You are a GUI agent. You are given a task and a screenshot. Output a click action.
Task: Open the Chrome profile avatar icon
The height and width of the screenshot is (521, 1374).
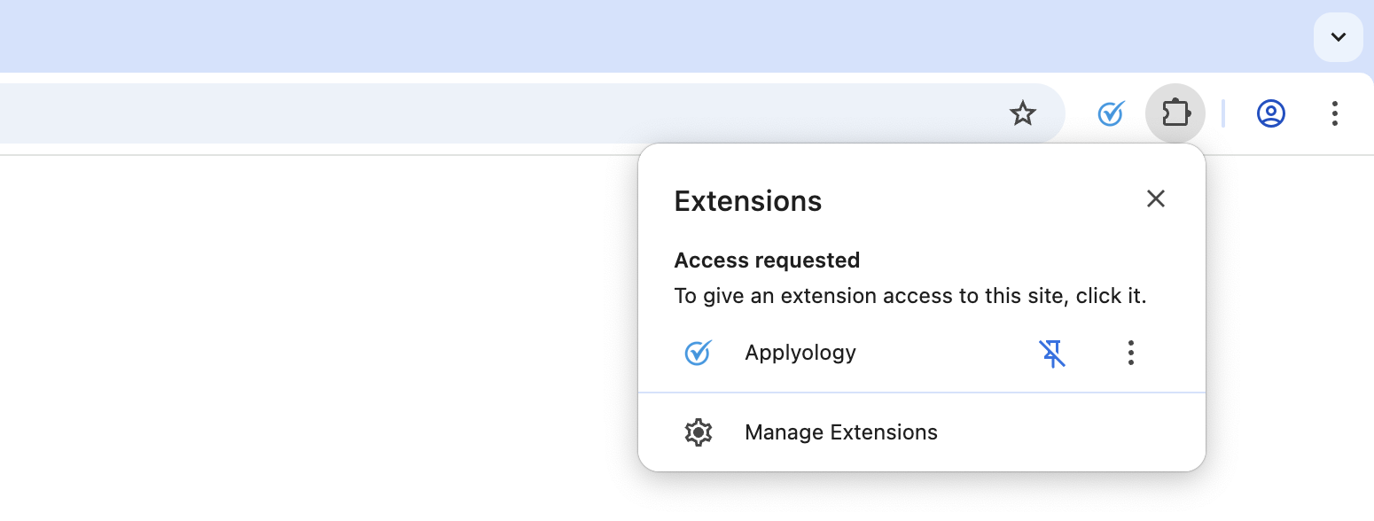(1270, 113)
